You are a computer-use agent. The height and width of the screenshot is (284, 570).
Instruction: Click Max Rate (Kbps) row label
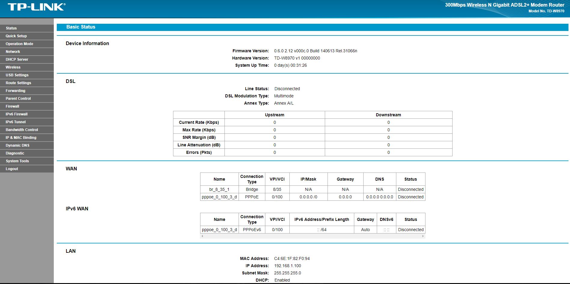click(199, 130)
